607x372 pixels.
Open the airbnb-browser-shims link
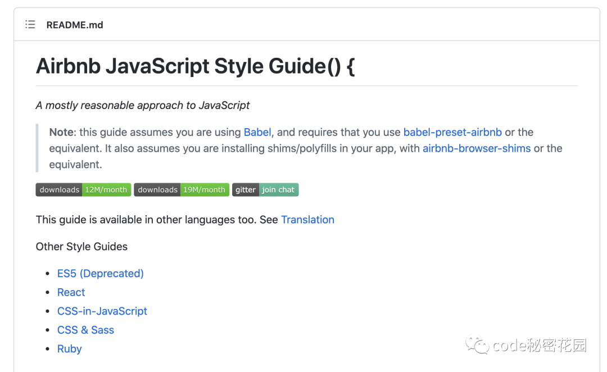coord(476,149)
